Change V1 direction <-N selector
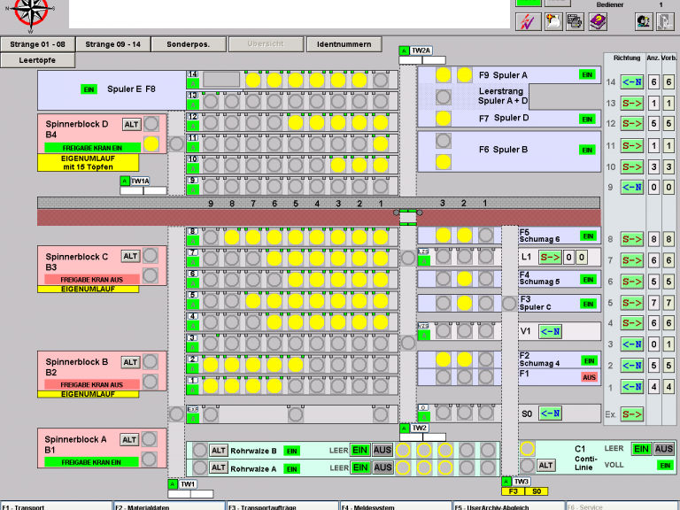 click(x=550, y=332)
